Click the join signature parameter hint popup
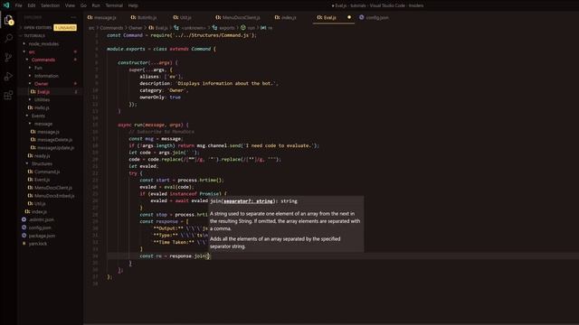Viewport: 579px width, 325px height. (x=286, y=224)
